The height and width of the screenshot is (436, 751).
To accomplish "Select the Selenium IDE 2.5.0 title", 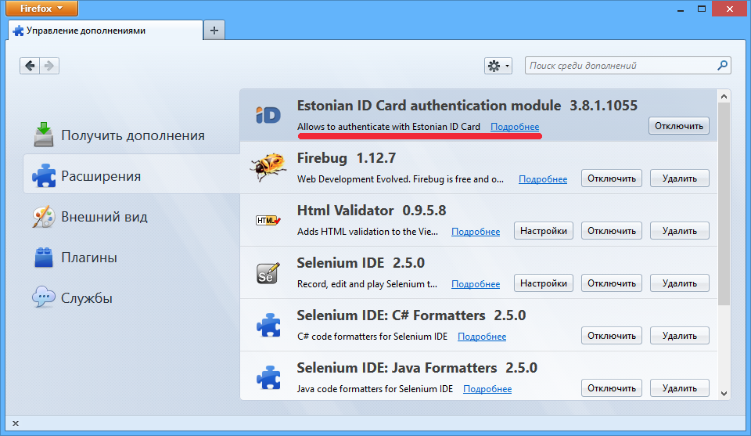I will pos(361,263).
